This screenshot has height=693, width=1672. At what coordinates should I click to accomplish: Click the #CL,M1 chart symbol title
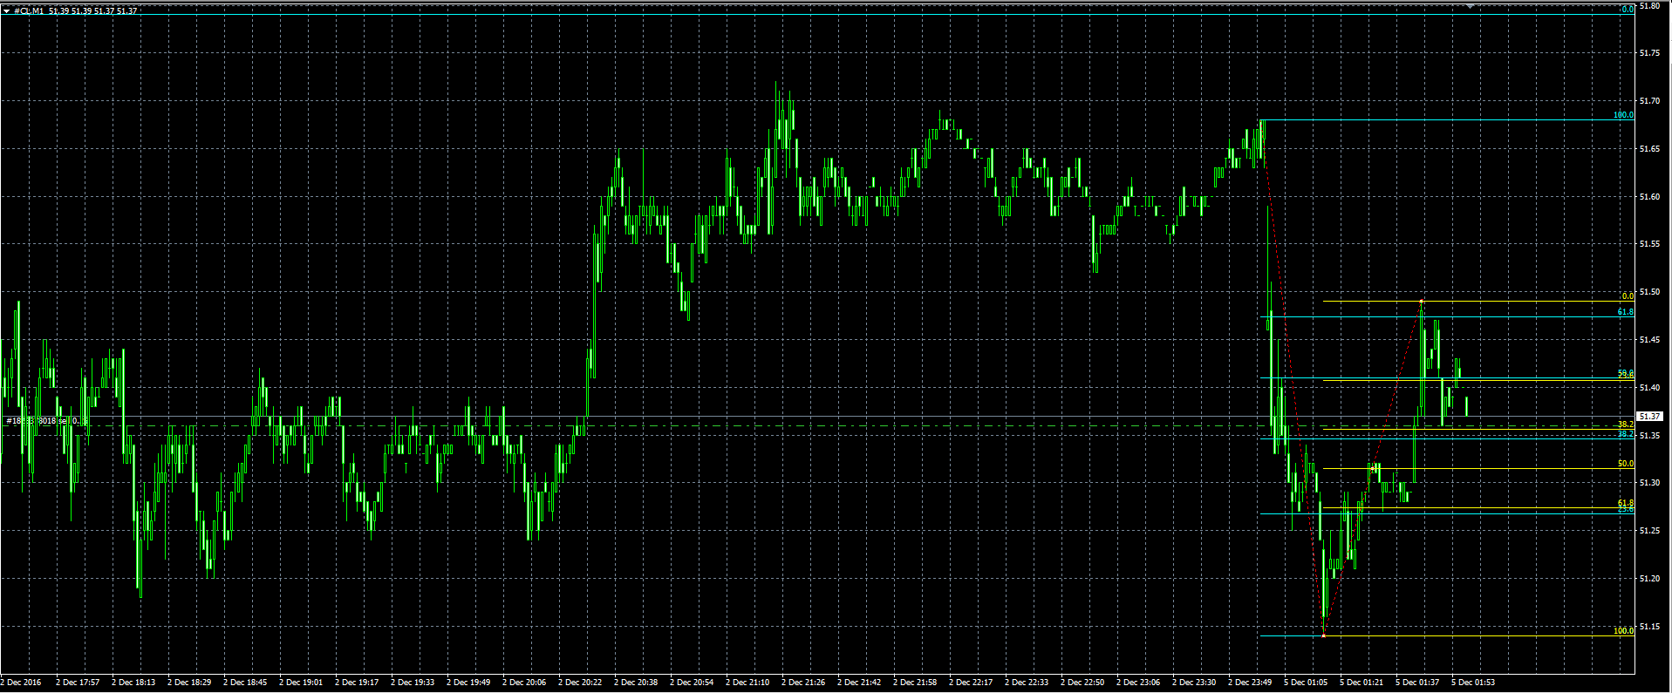tap(29, 11)
